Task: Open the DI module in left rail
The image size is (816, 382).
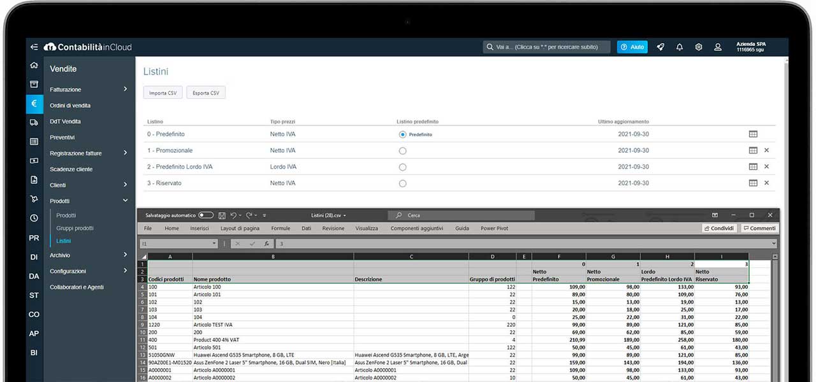Action: pyautogui.click(x=34, y=257)
